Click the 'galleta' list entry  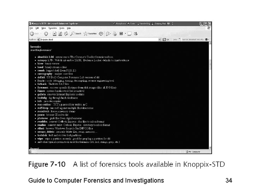61,94
